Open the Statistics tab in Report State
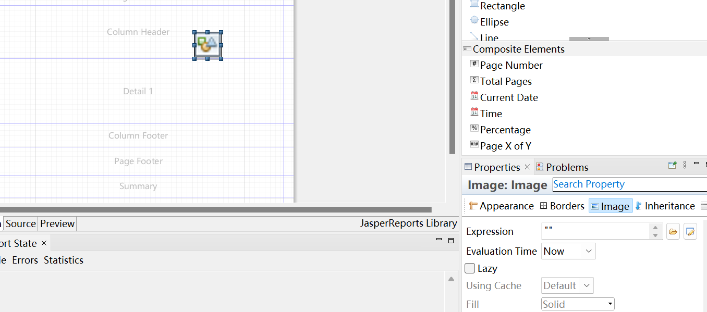Viewport: 707px width, 312px height. 64,260
